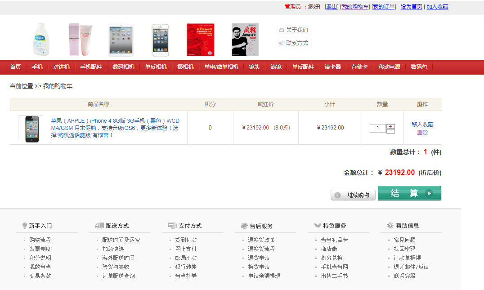Open the 苹果 iPhone 4 8G product title link
This screenshot has height=290, width=484.
point(115,128)
